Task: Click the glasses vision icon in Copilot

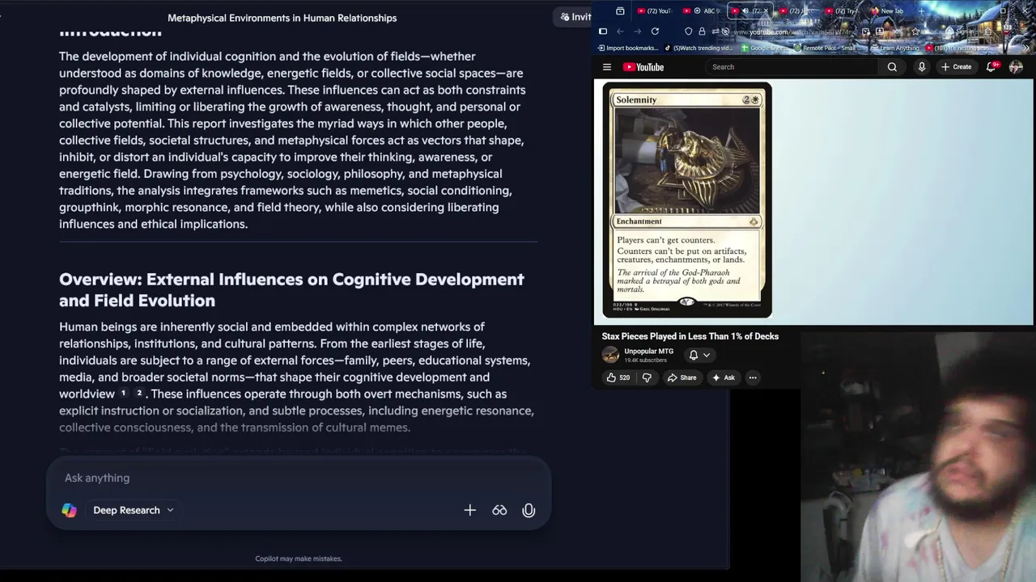Action: (499, 510)
